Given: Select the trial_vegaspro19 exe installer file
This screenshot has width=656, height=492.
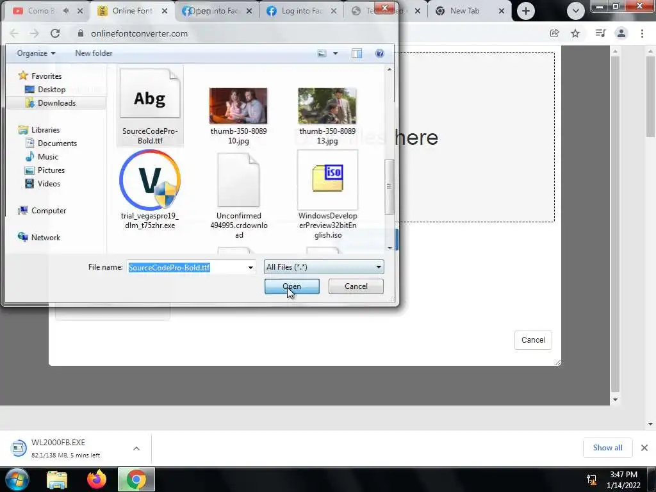Looking at the screenshot, I should (150, 190).
